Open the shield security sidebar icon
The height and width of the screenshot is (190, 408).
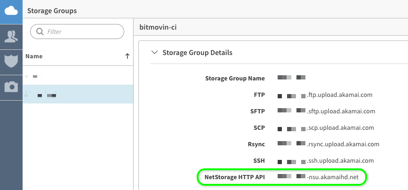(11, 61)
